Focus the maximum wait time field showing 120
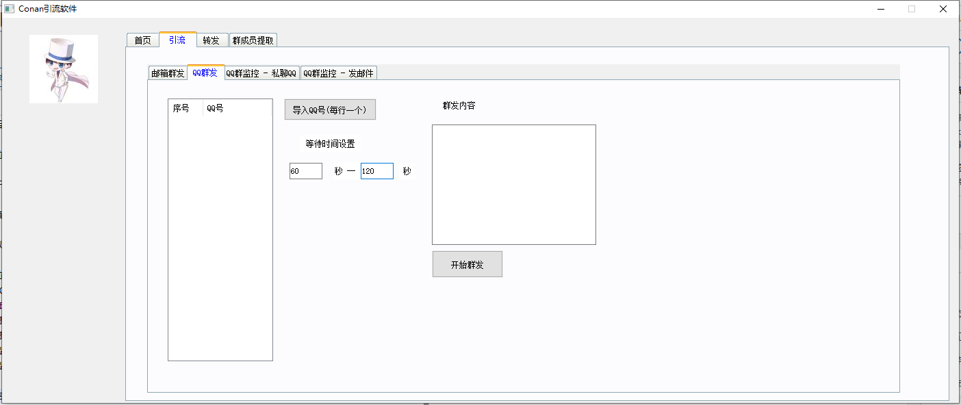Image resolution: width=961 pixels, height=405 pixels. click(376, 171)
